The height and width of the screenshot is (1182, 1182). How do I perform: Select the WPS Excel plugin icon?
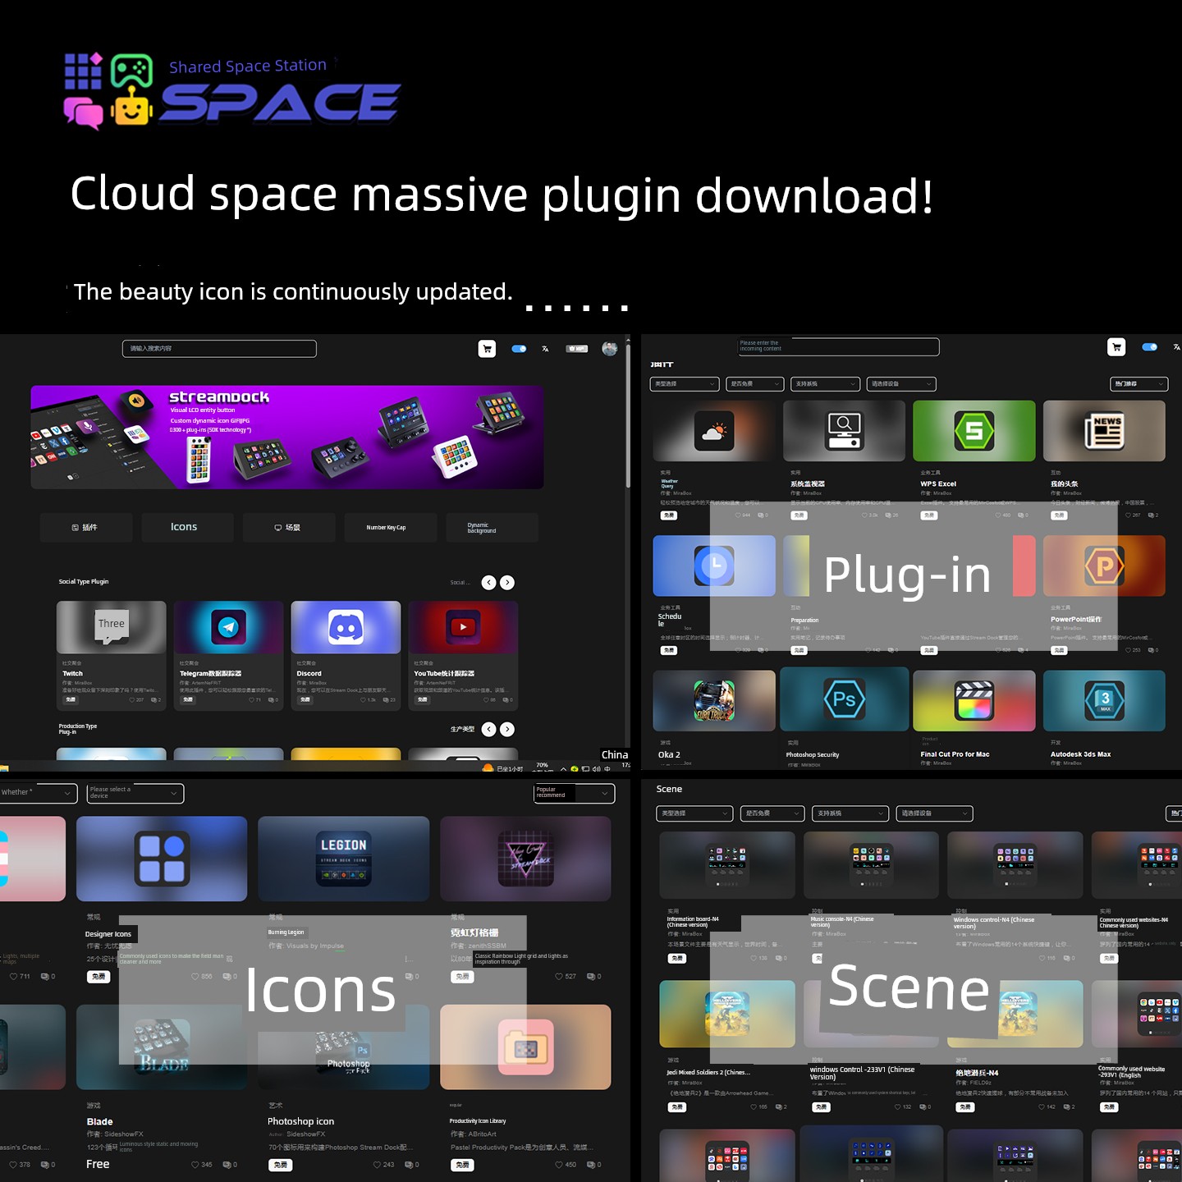[974, 431]
